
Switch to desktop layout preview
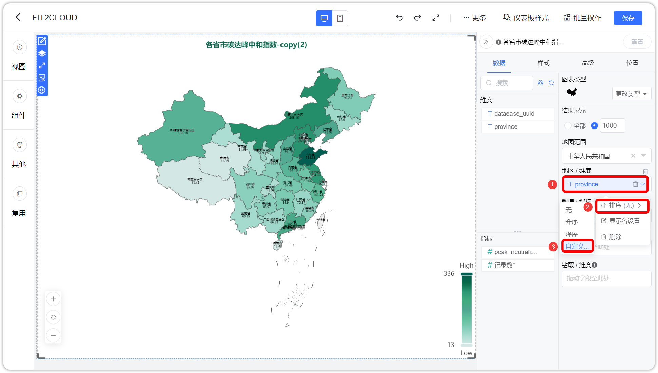[324, 18]
